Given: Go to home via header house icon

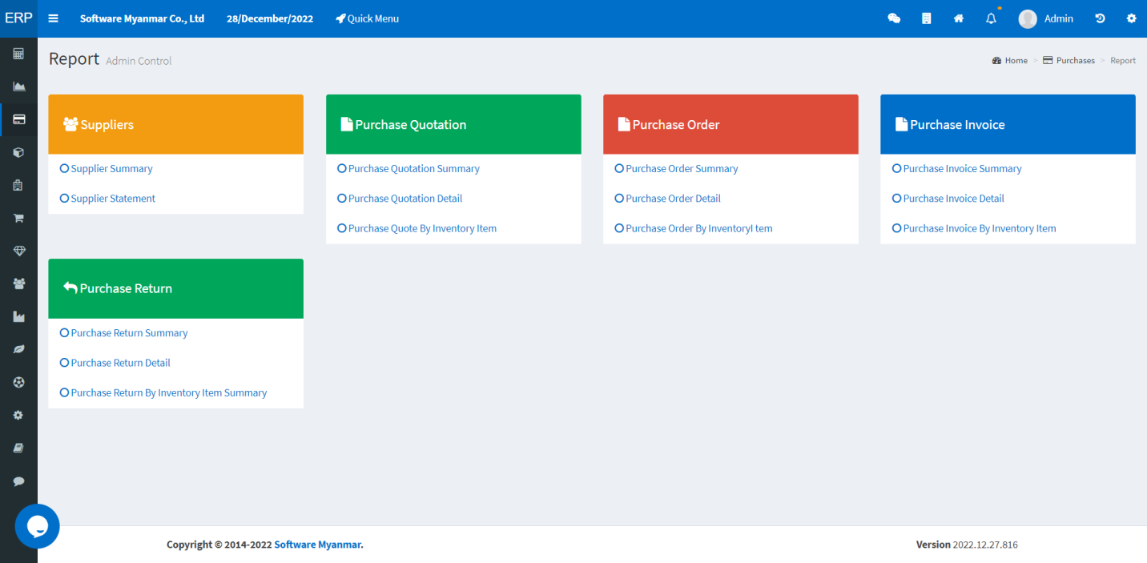Looking at the screenshot, I should pos(959,18).
